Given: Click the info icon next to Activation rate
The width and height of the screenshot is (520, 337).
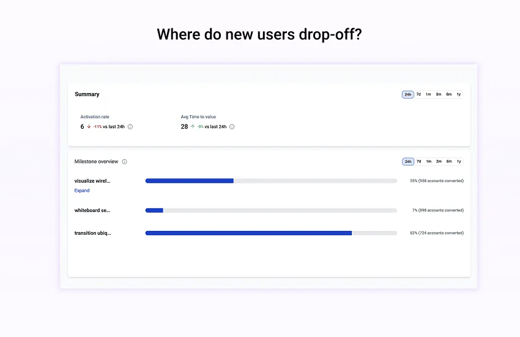Looking at the screenshot, I should [130, 126].
